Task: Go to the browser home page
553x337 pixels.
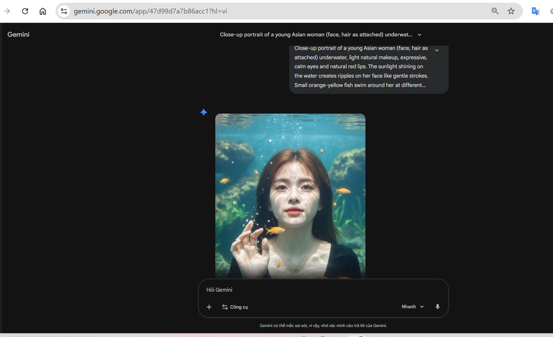Action: click(43, 11)
